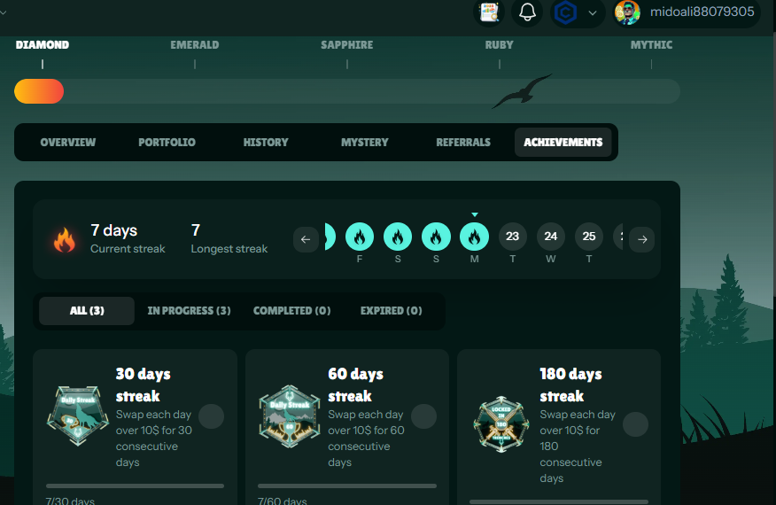Open the Mystery tab

365,142
